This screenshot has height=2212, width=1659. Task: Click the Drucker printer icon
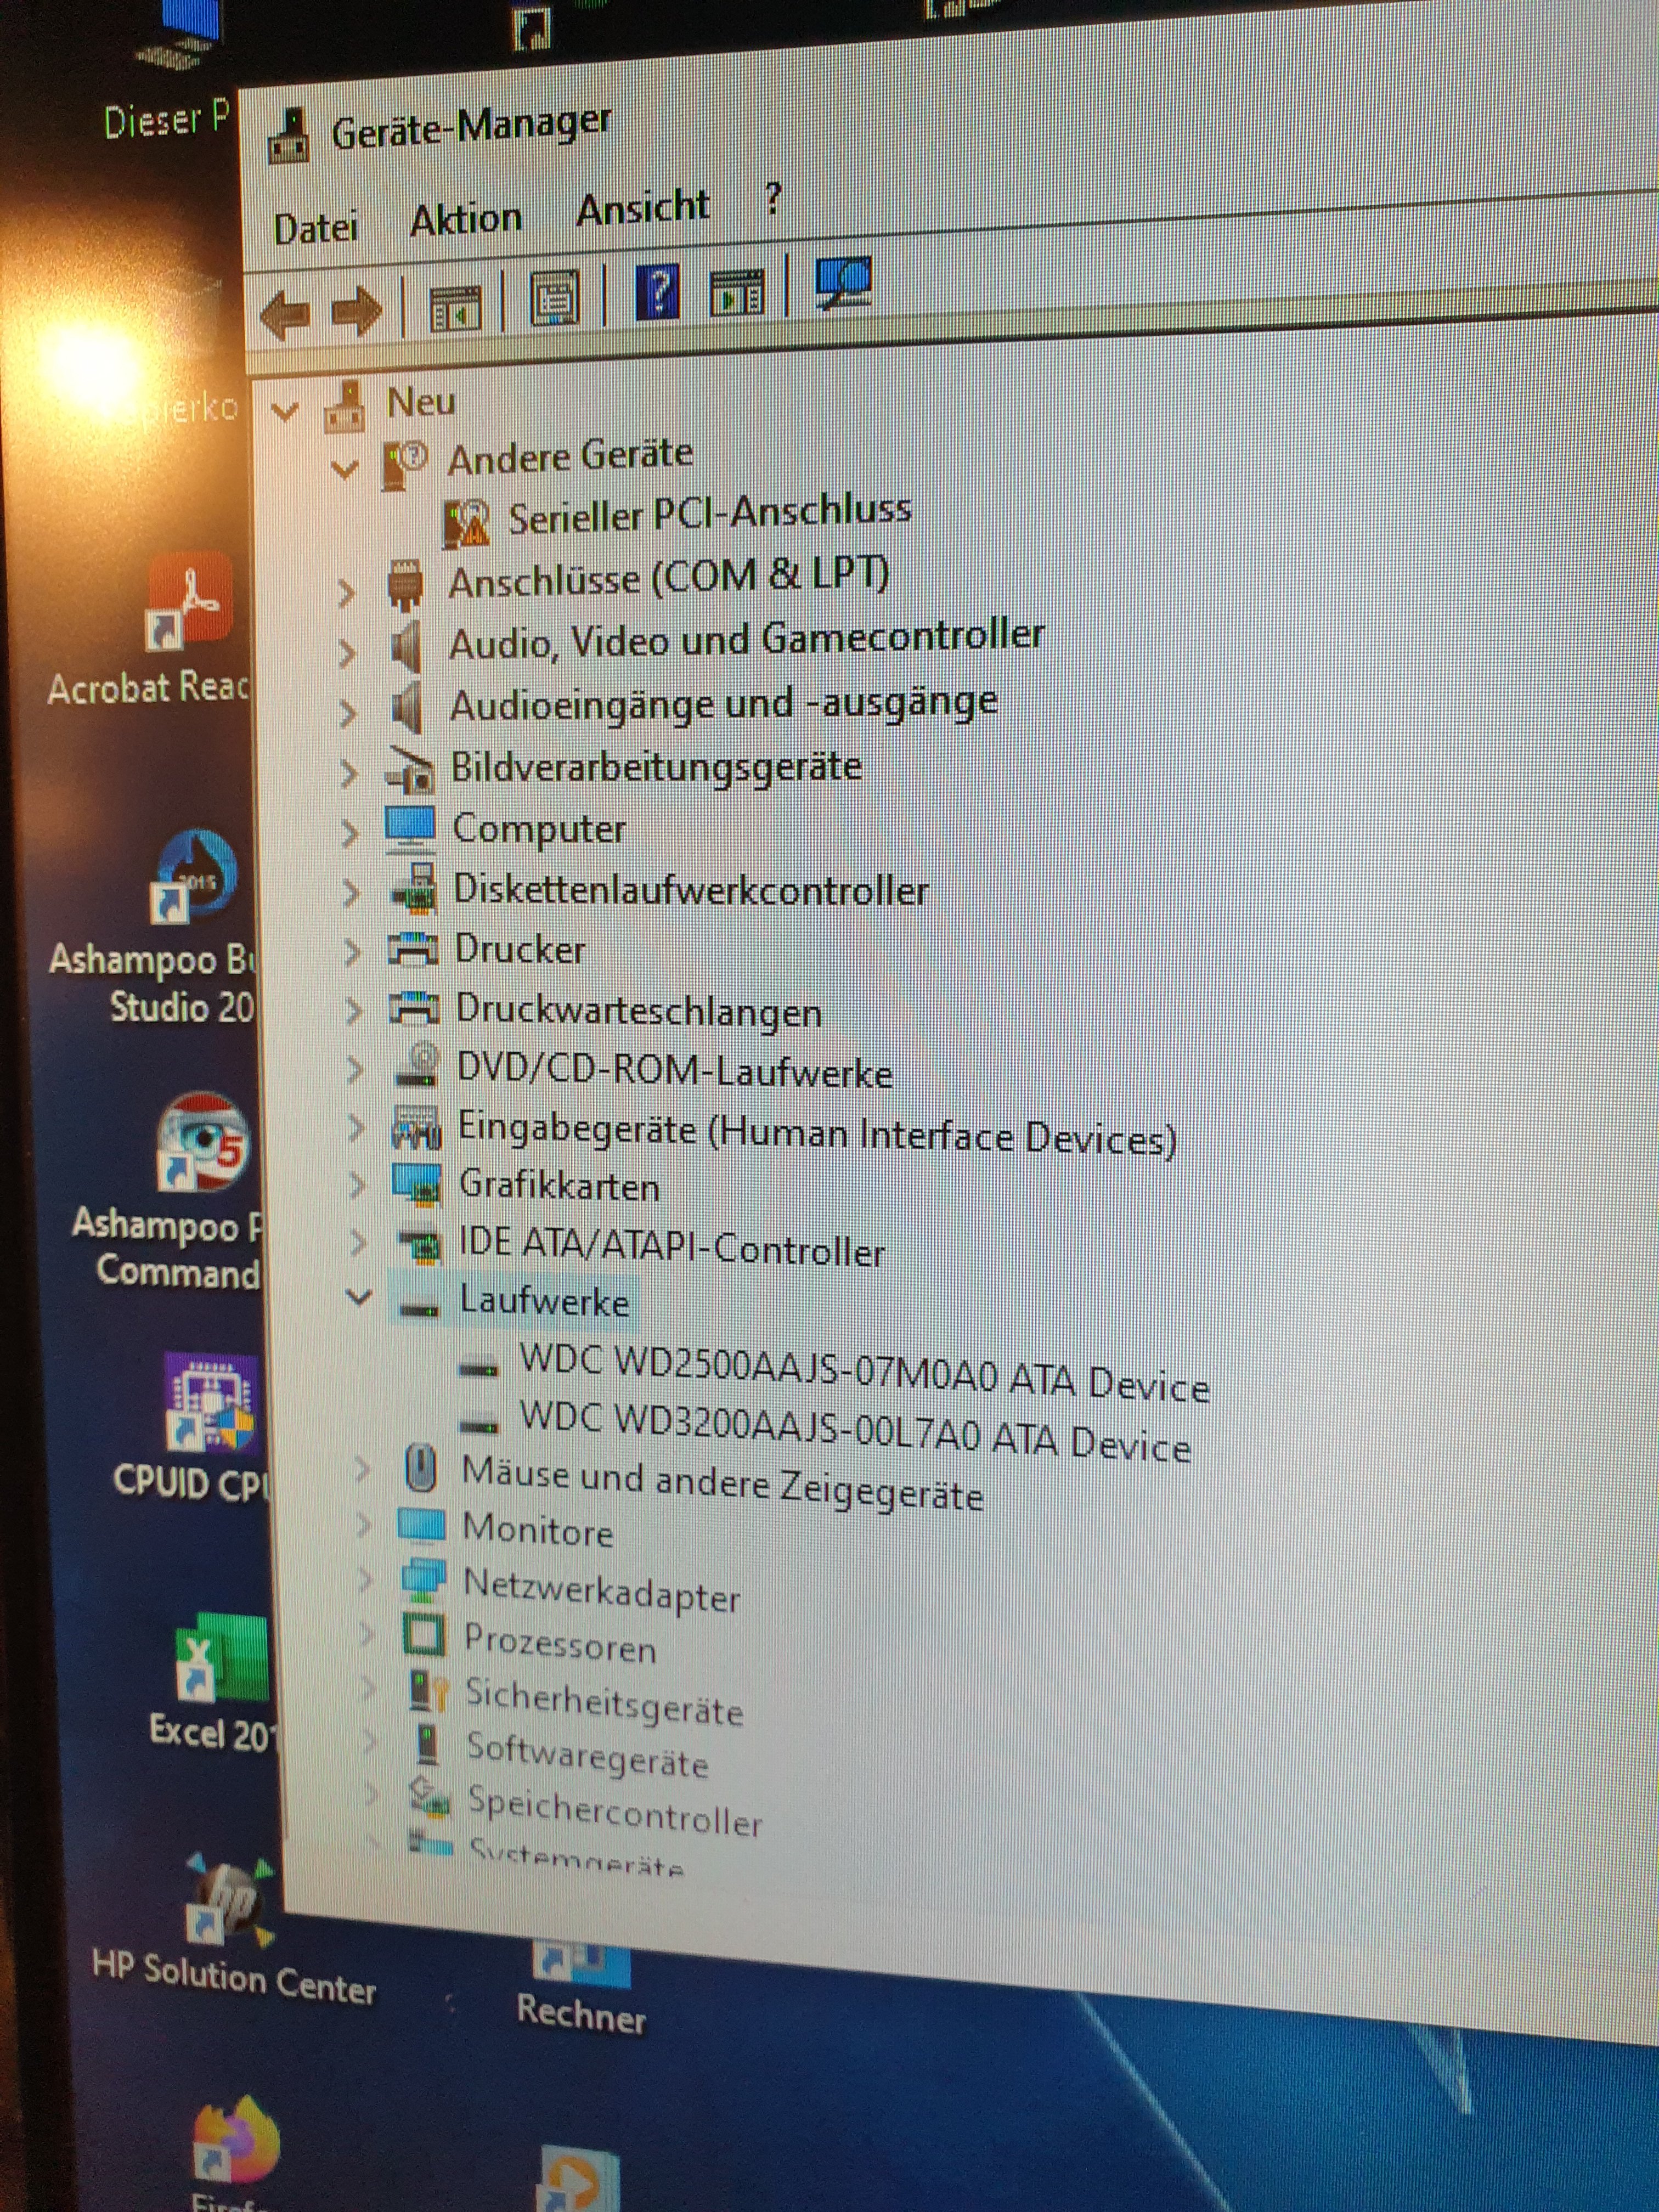tap(414, 949)
